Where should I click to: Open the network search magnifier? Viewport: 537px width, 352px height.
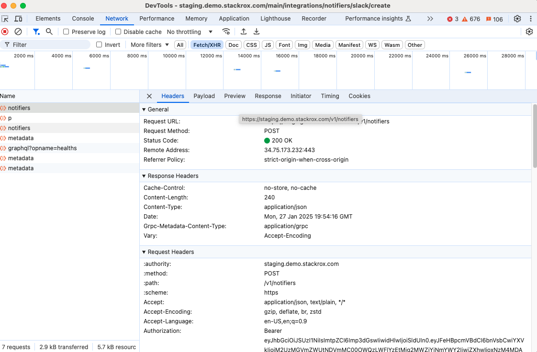coord(49,32)
